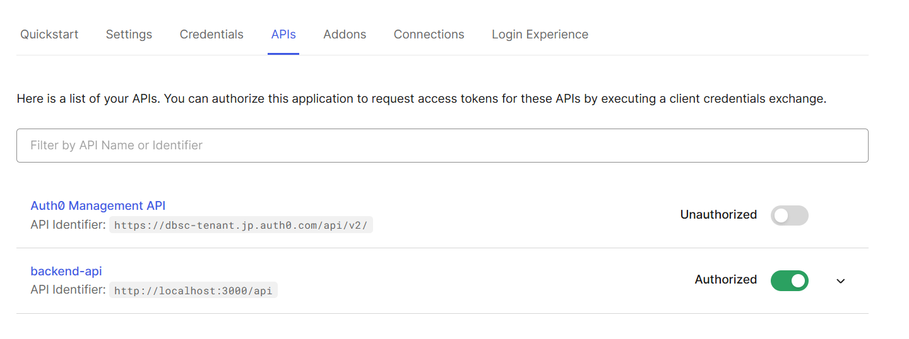Viewport: 909px width, 339px height.
Task: Enable the Auth0 Management API authorization toggle
Action: point(789,215)
